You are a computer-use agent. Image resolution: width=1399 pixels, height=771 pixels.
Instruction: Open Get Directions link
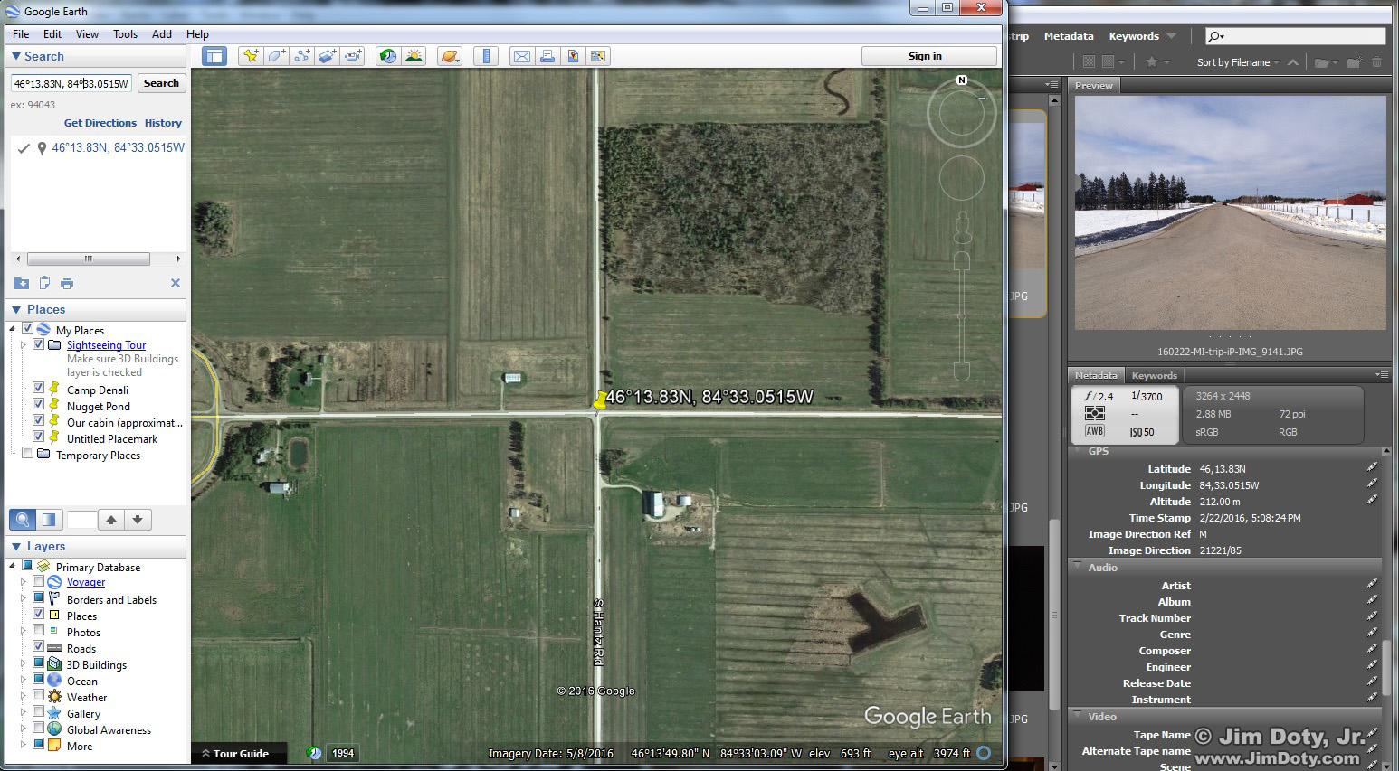[100, 123]
